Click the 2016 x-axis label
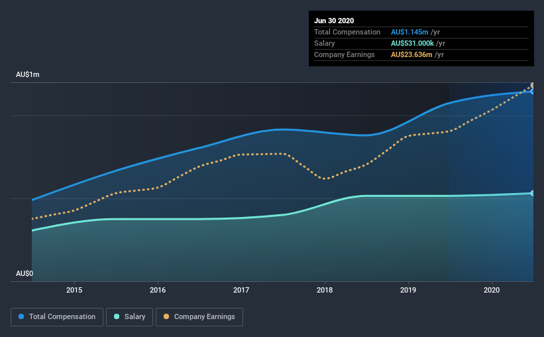 click(158, 290)
